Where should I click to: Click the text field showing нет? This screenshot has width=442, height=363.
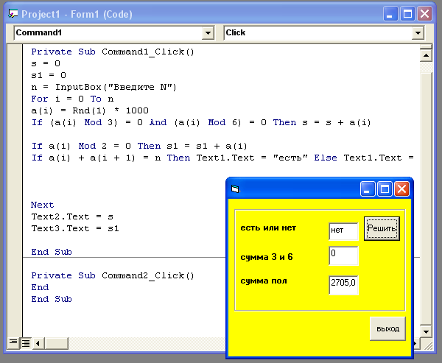pos(343,231)
